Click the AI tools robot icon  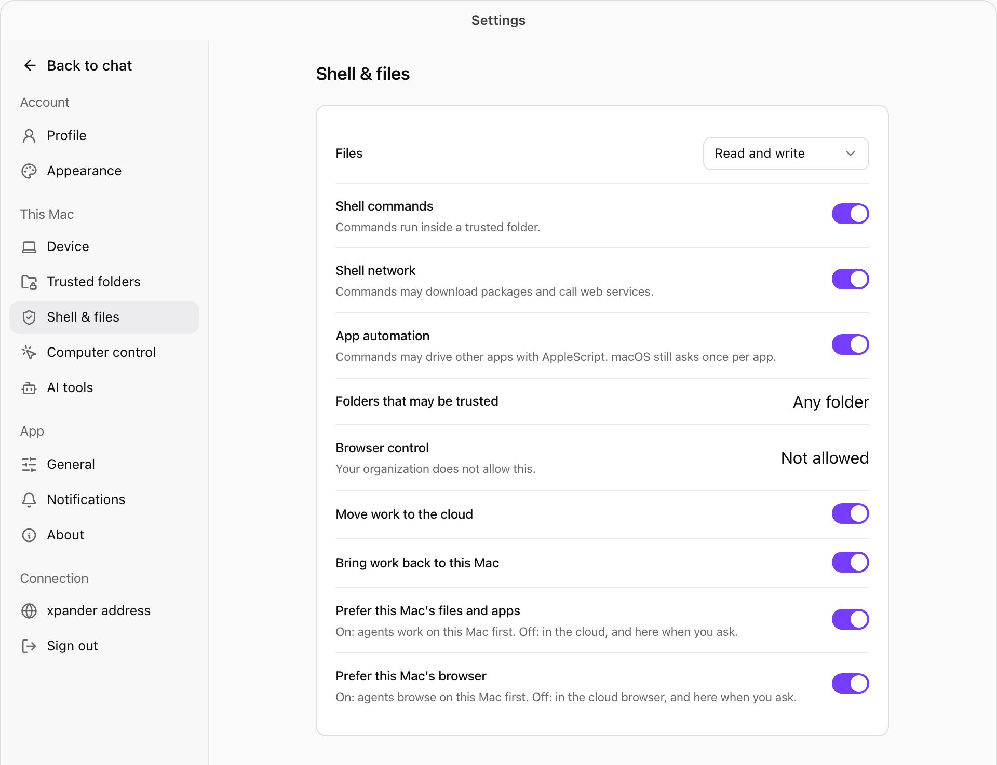29,388
